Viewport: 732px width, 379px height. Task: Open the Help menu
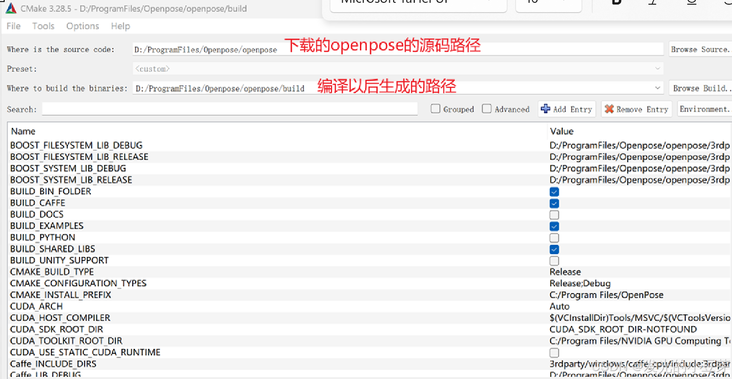click(121, 26)
